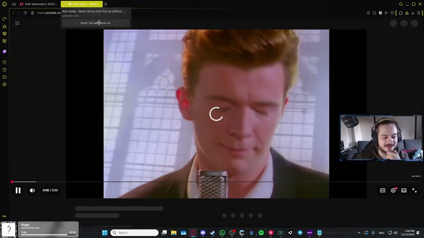The image size is (424, 238).
Task: Open GX Corner gamepad icon in tab bar
Action: (x=14, y=4)
